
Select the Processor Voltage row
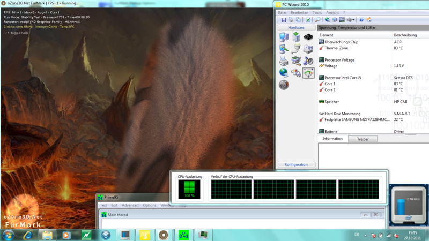tap(373, 60)
